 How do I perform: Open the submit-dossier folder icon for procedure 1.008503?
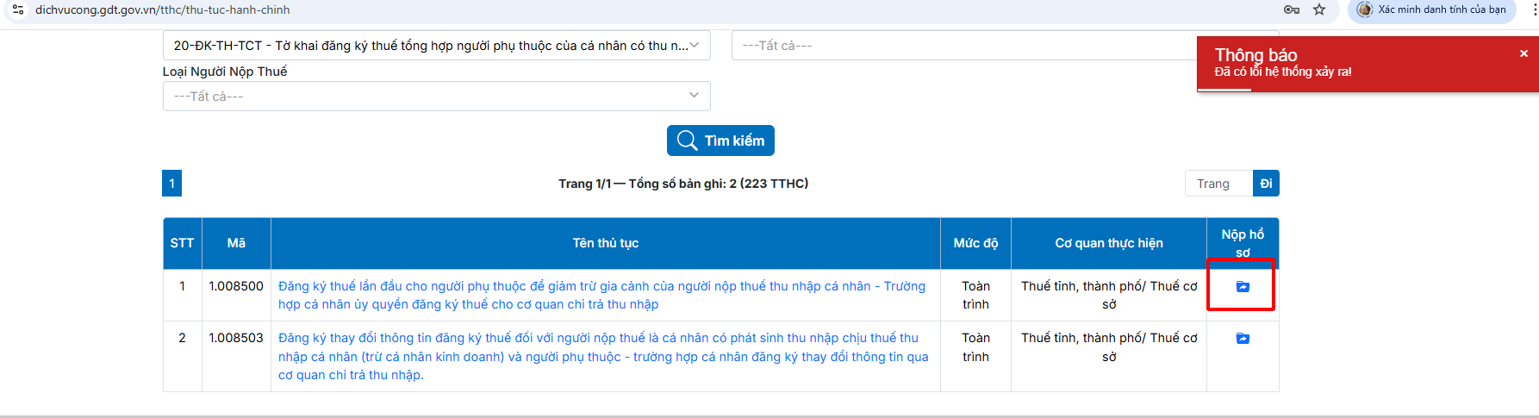coord(1243,339)
